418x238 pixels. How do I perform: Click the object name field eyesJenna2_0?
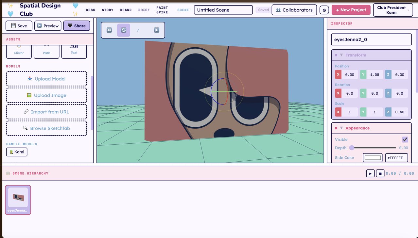click(x=371, y=40)
